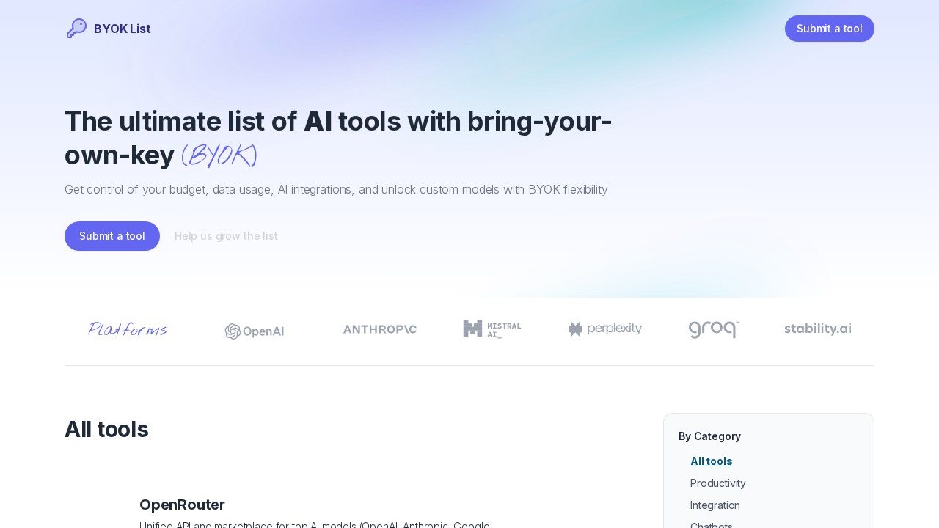This screenshot has height=528, width=939.
Task: Click the By Category section heading
Action: point(709,436)
